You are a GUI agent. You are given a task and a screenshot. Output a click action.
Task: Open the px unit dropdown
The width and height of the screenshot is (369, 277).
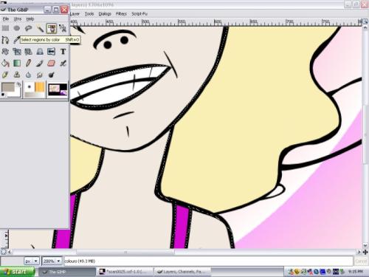(x=32, y=261)
